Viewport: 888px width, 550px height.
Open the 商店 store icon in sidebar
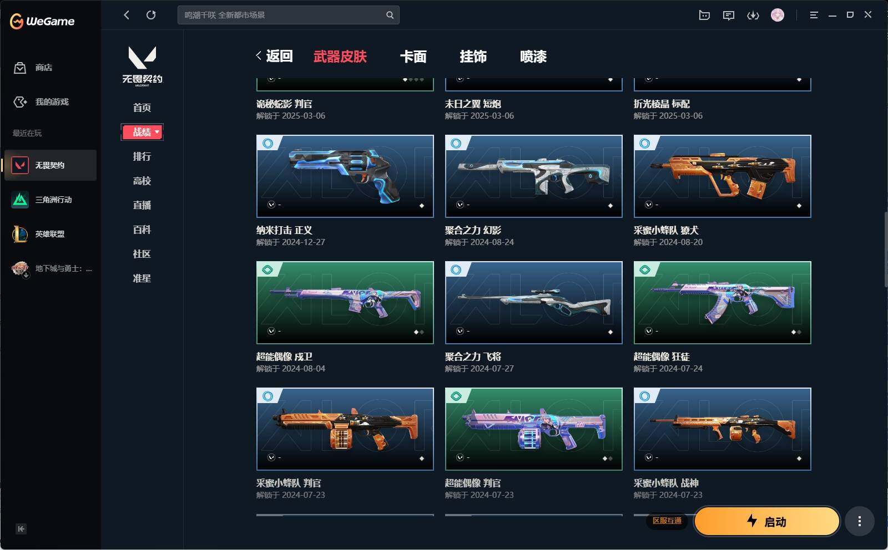20,68
